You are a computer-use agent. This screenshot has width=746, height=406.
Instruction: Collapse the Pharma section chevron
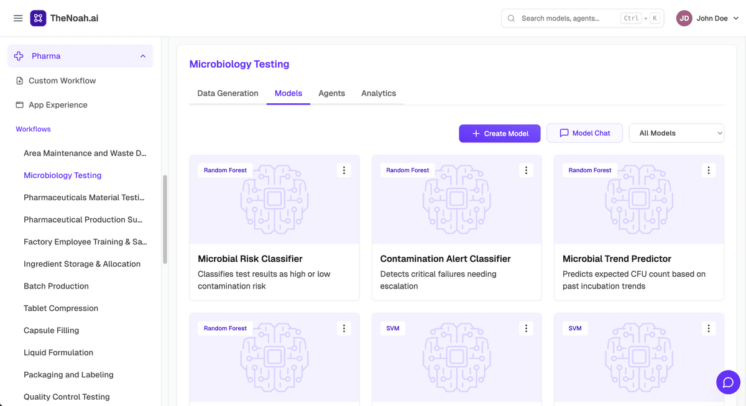(x=143, y=56)
